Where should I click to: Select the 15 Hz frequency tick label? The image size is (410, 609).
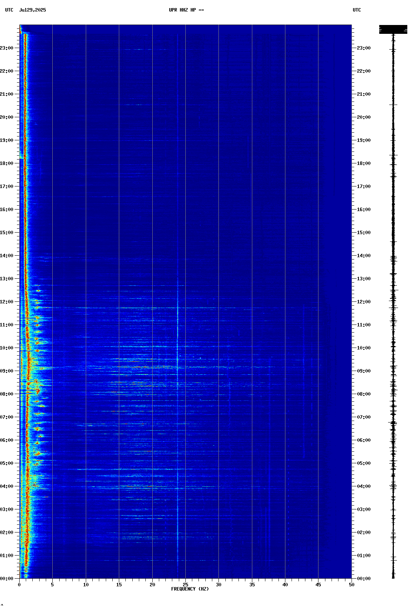[x=119, y=585]
